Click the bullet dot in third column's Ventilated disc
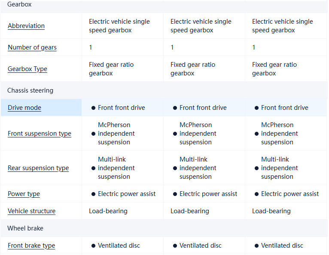The image size is (329, 255). [256, 246]
